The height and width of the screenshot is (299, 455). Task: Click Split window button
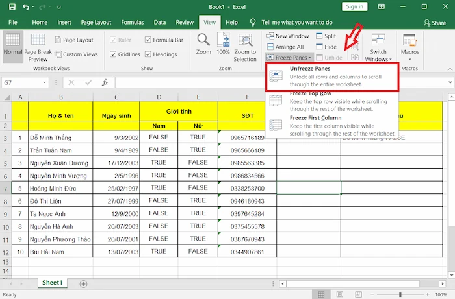(x=326, y=36)
